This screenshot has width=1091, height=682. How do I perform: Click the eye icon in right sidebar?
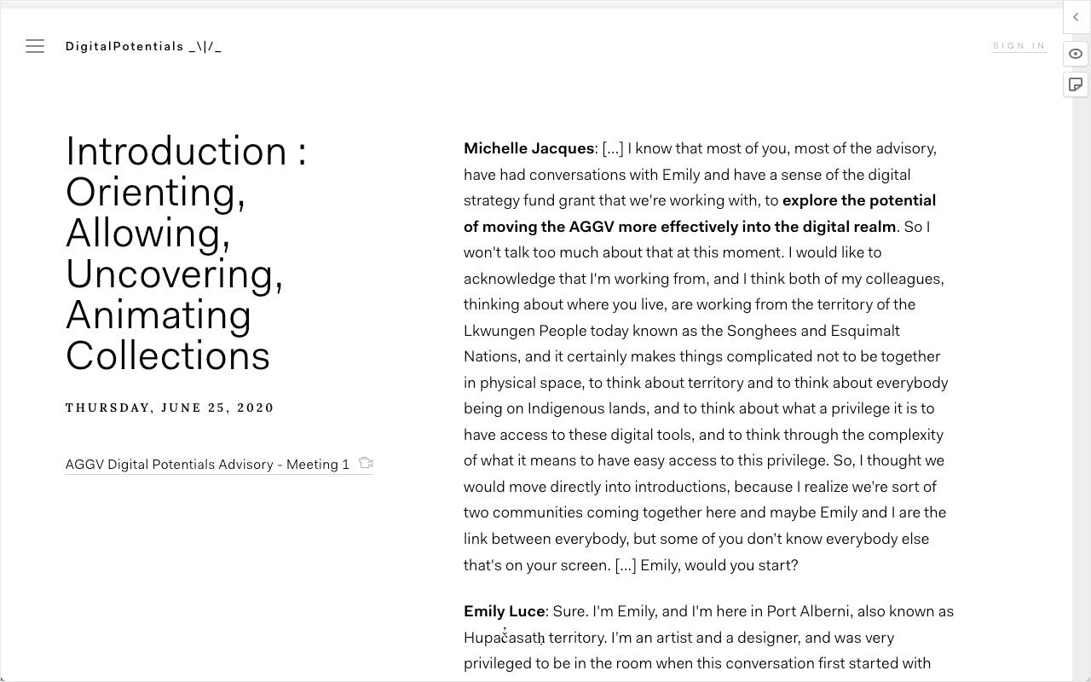1076,54
